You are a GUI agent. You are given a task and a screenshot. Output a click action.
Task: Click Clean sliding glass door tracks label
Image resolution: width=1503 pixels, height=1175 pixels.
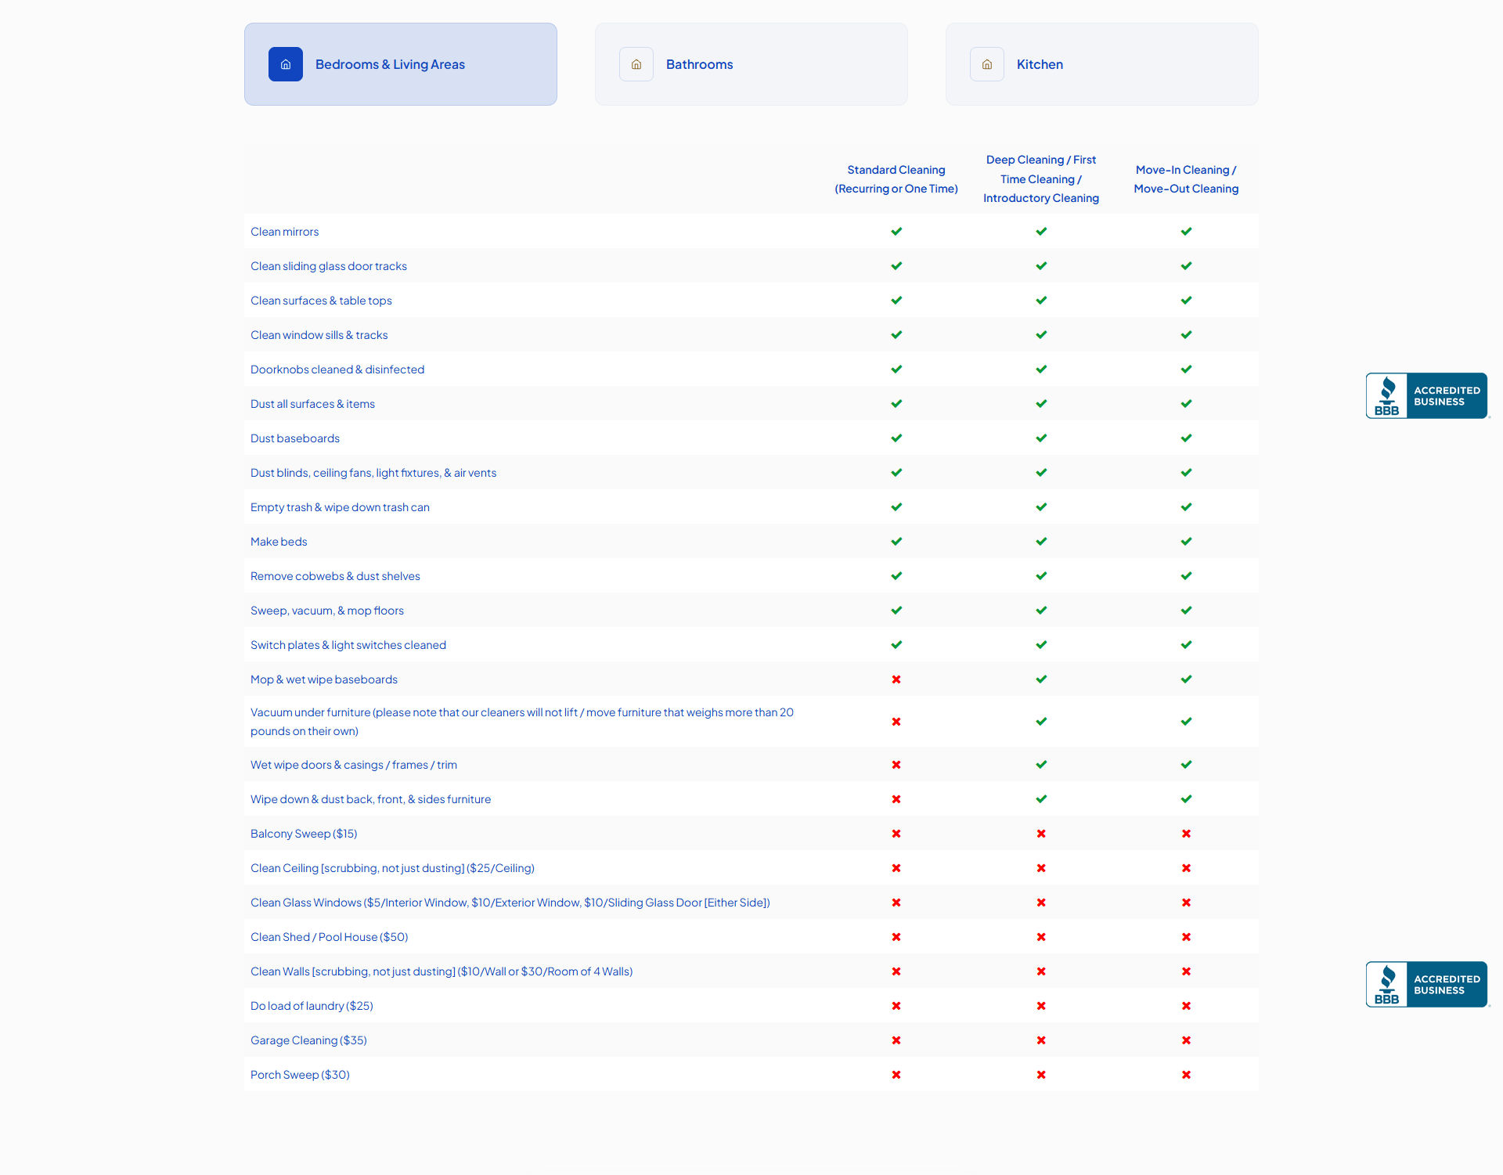tap(329, 266)
